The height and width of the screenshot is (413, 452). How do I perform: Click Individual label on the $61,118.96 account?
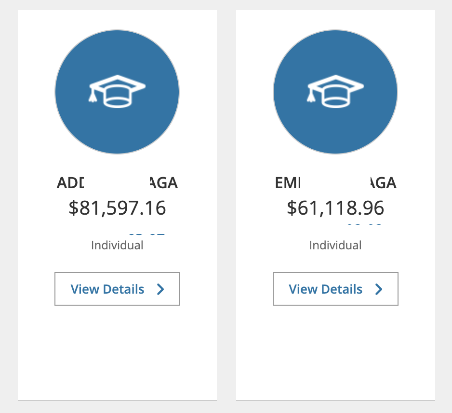[x=335, y=245]
